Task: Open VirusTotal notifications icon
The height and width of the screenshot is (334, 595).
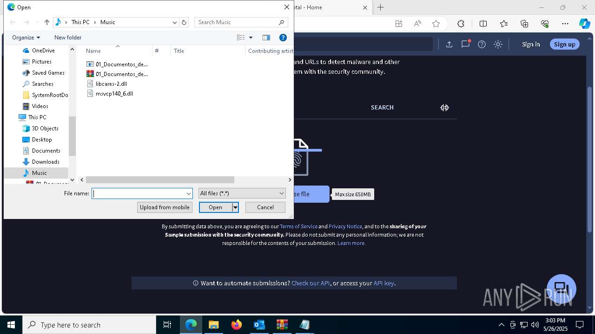Action: click(x=465, y=44)
